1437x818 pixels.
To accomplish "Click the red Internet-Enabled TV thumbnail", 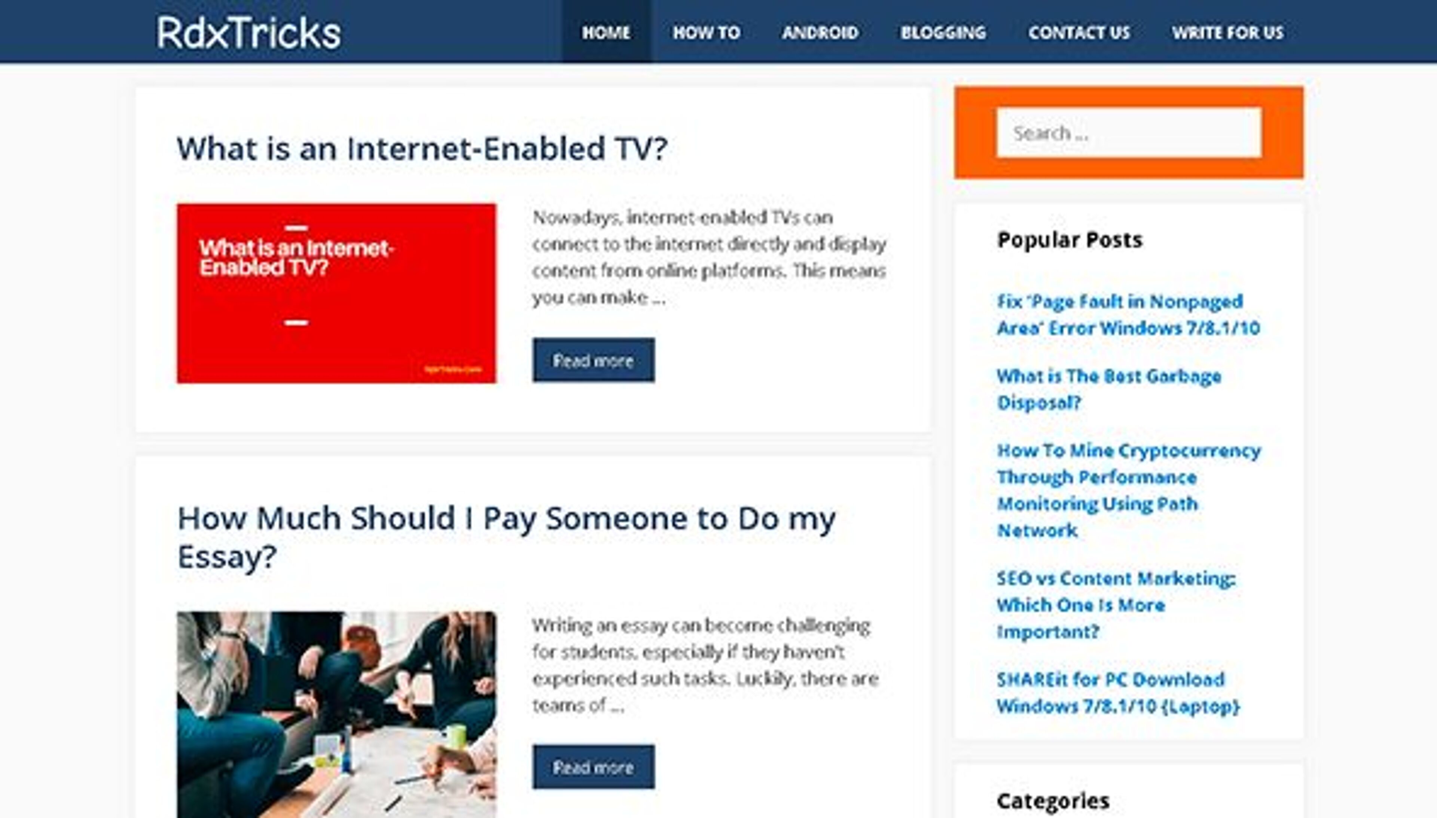I will (x=336, y=293).
